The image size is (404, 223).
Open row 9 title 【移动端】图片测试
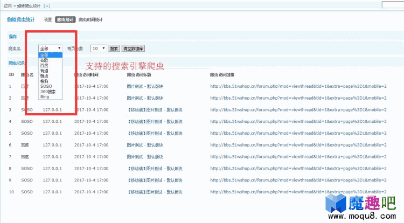pyautogui.click(x=155, y=180)
